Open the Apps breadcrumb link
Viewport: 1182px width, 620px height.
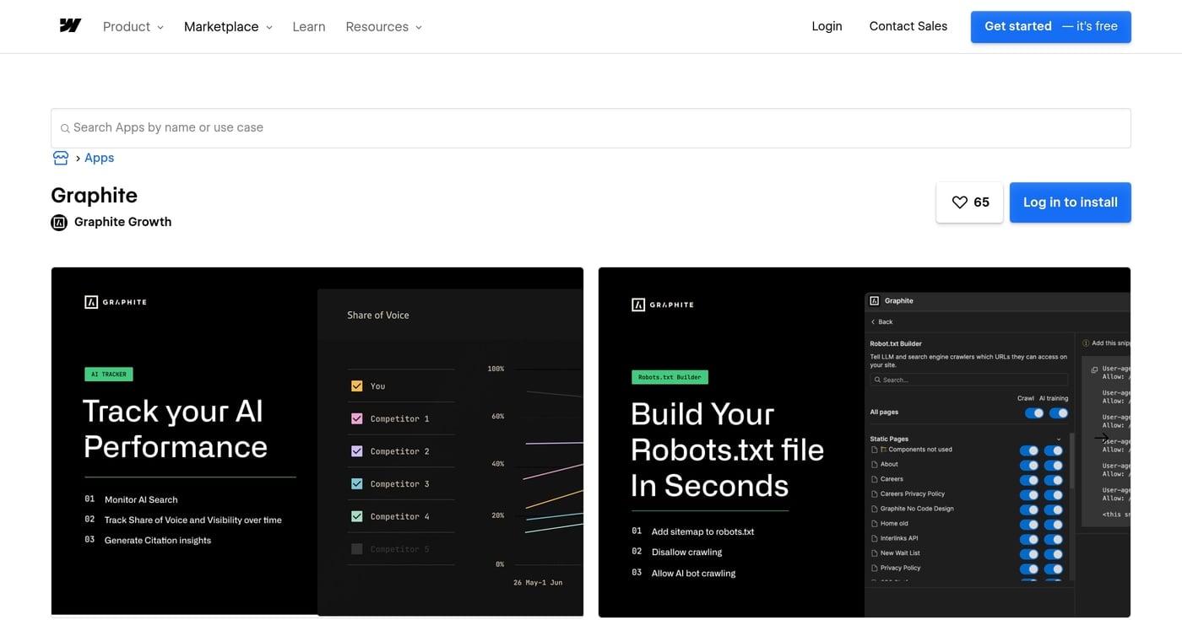click(99, 158)
